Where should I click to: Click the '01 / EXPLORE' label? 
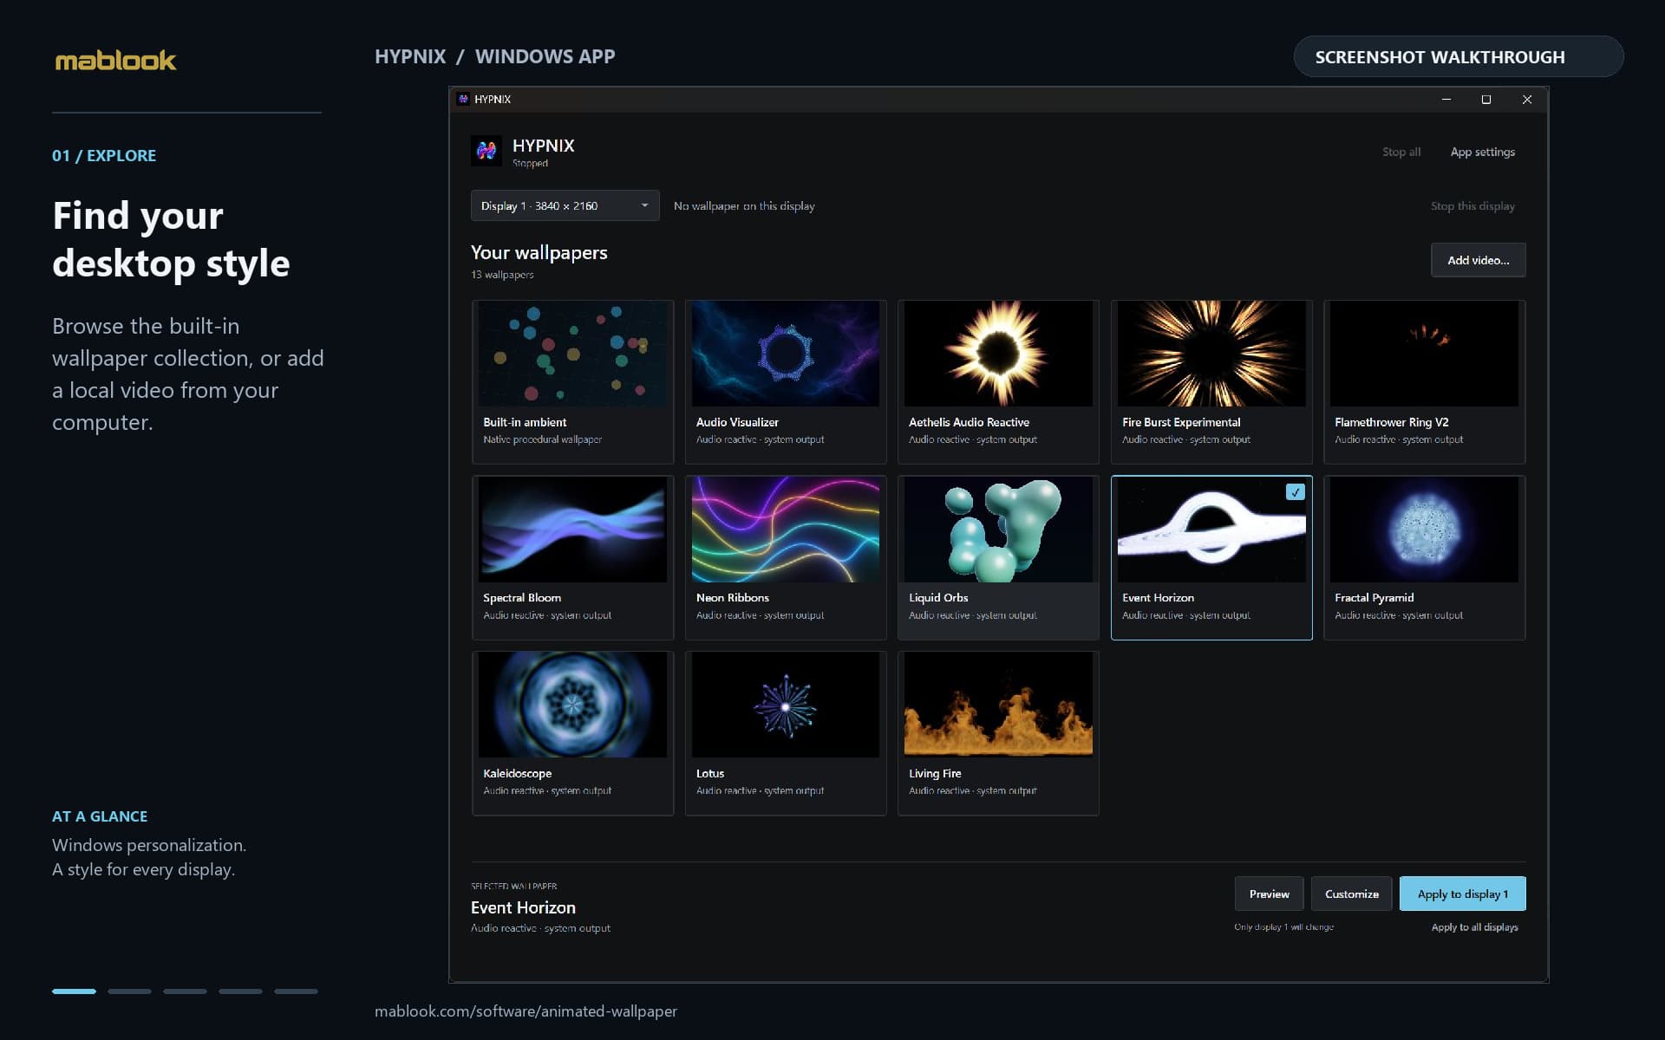point(104,156)
